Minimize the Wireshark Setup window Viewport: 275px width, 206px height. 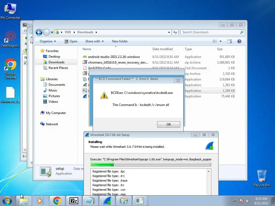195,135
